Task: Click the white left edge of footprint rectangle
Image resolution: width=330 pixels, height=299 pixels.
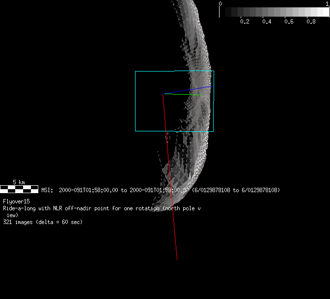Action: (x=136, y=101)
